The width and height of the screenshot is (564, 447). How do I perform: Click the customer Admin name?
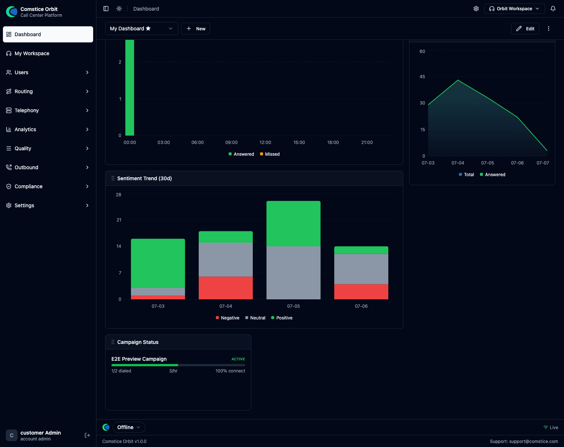pyautogui.click(x=41, y=433)
